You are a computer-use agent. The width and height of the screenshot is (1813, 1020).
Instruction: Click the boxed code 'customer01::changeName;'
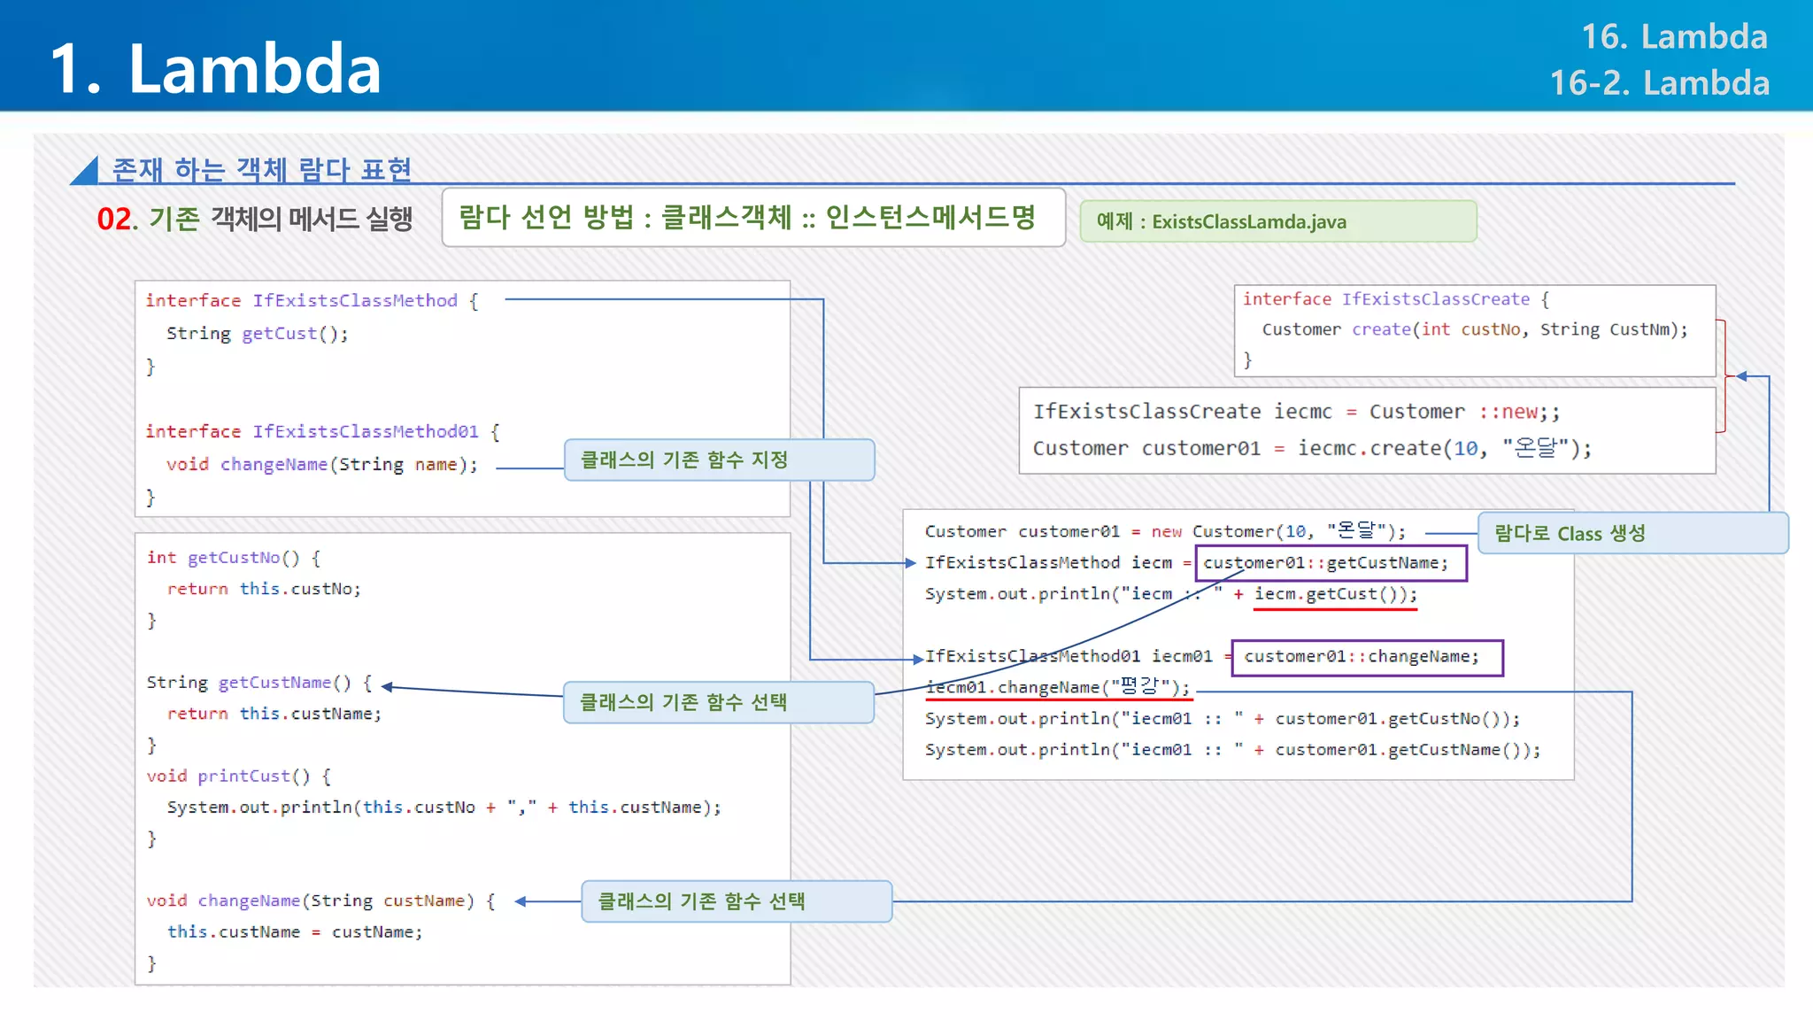tap(1367, 657)
